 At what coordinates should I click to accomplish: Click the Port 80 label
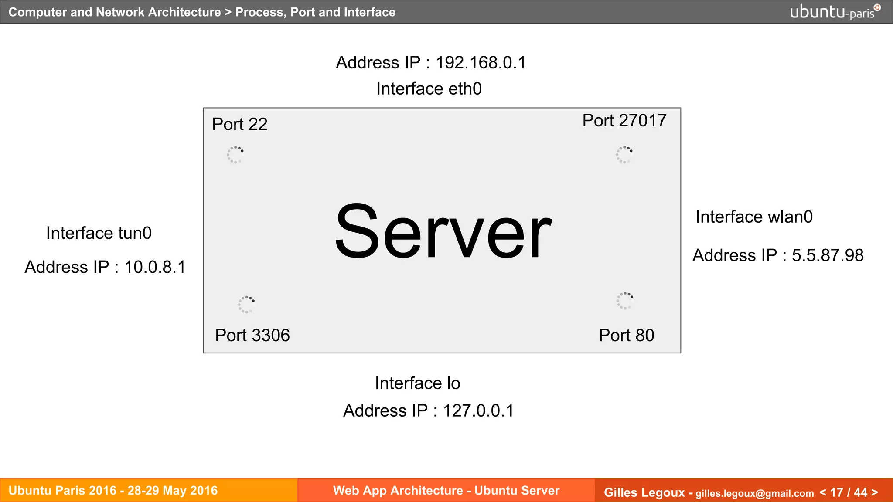tap(626, 335)
